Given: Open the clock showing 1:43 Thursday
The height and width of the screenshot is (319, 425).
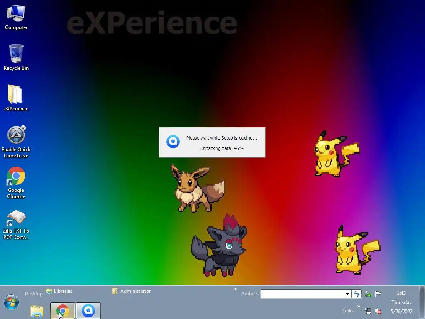Looking at the screenshot, I should point(401,302).
